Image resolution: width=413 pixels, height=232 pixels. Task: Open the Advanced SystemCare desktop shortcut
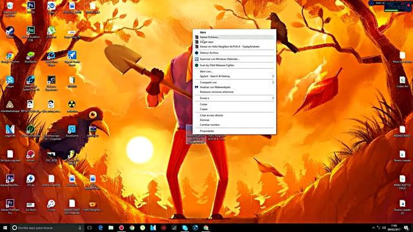tap(31, 83)
